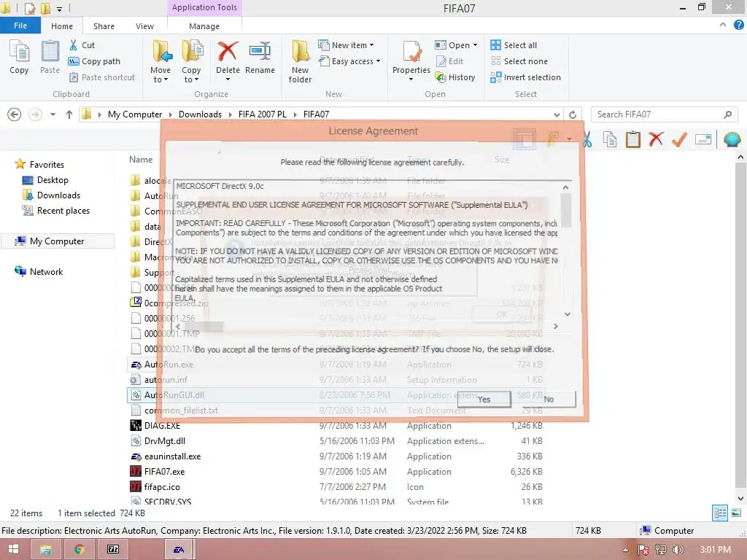The width and height of the screenshot is (747, 560).
Task: Click the Edit button in Open group
Action: pyautogui.click(x=449, y=61)
